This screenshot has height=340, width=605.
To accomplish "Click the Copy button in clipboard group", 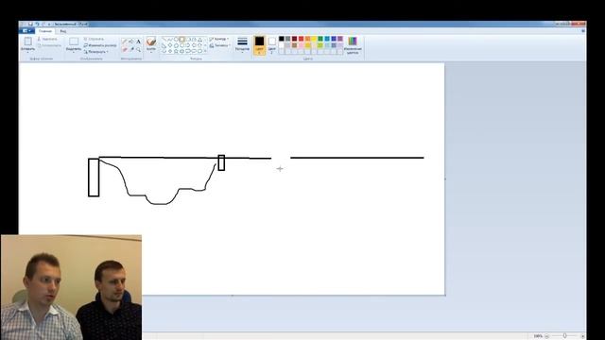I will click(49, 45).
